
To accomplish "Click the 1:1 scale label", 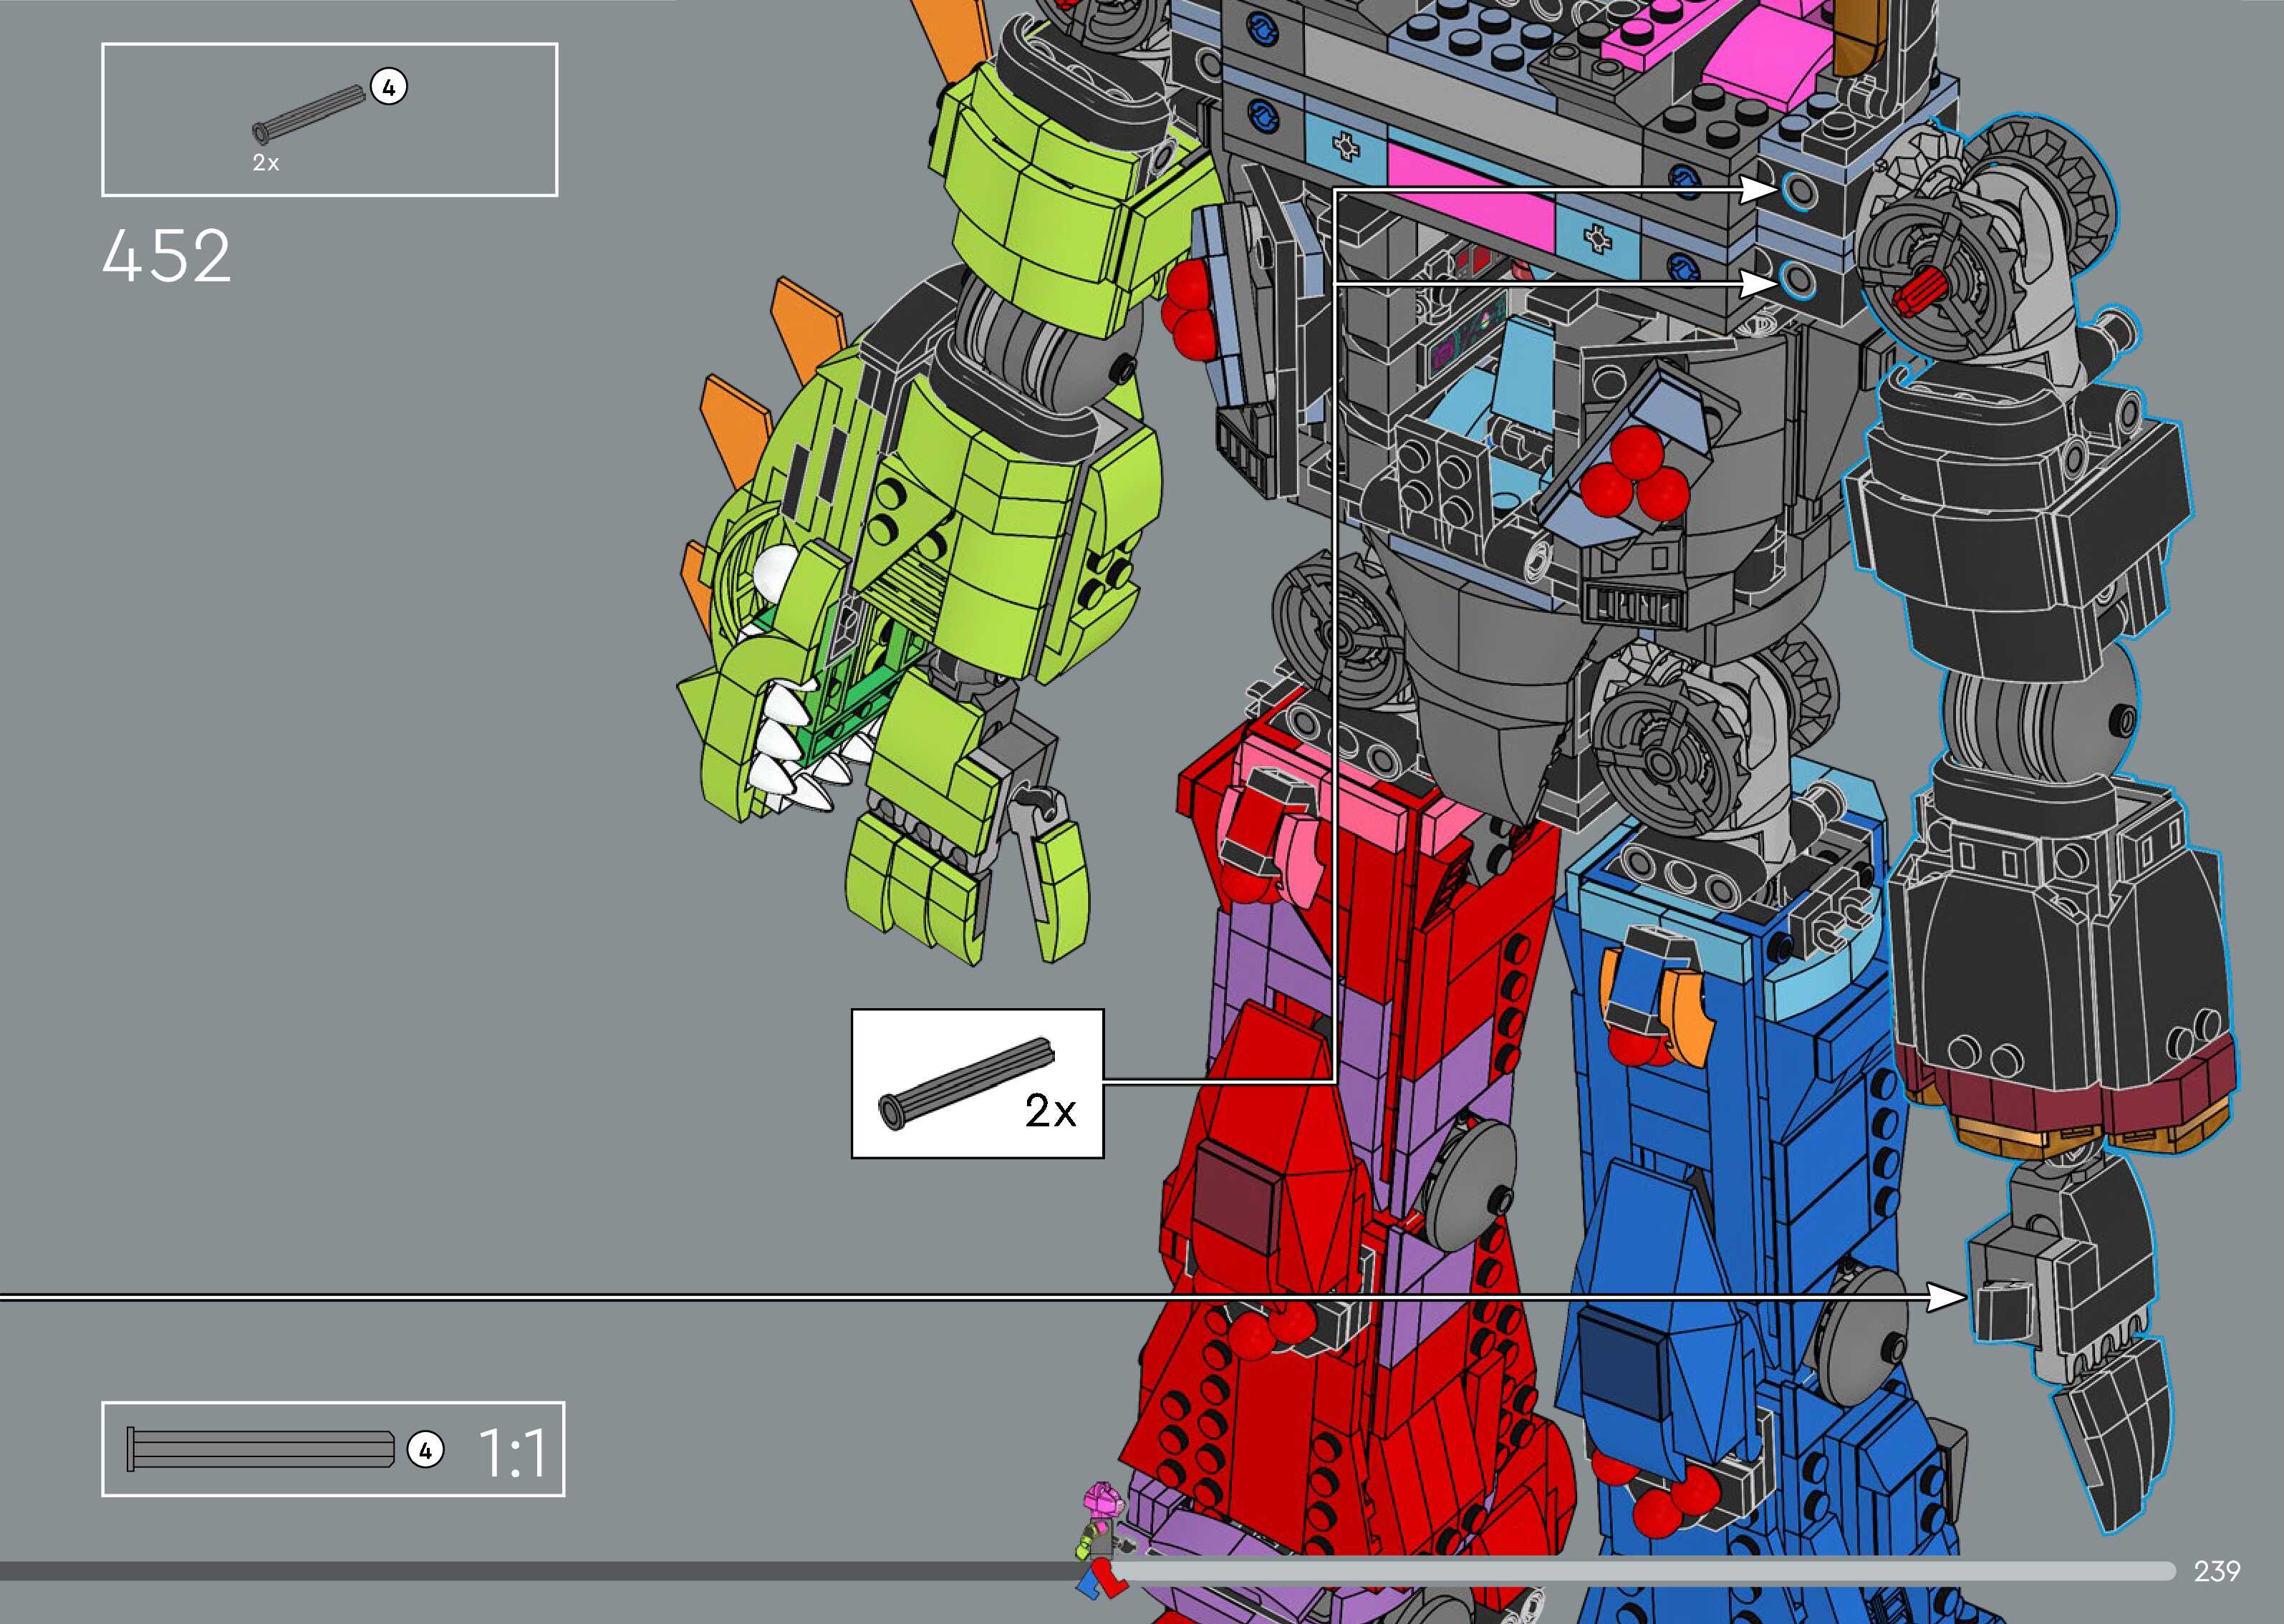I will click(513, 1453).
